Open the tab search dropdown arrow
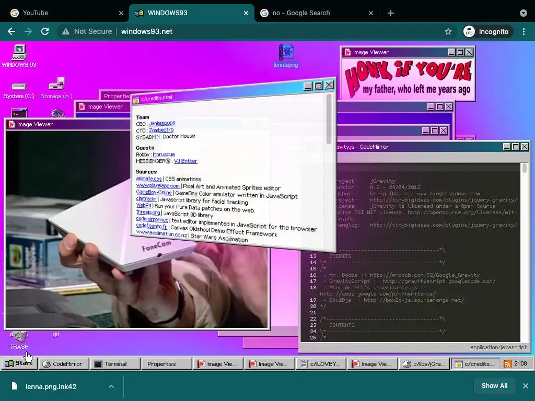 [524, 13]
